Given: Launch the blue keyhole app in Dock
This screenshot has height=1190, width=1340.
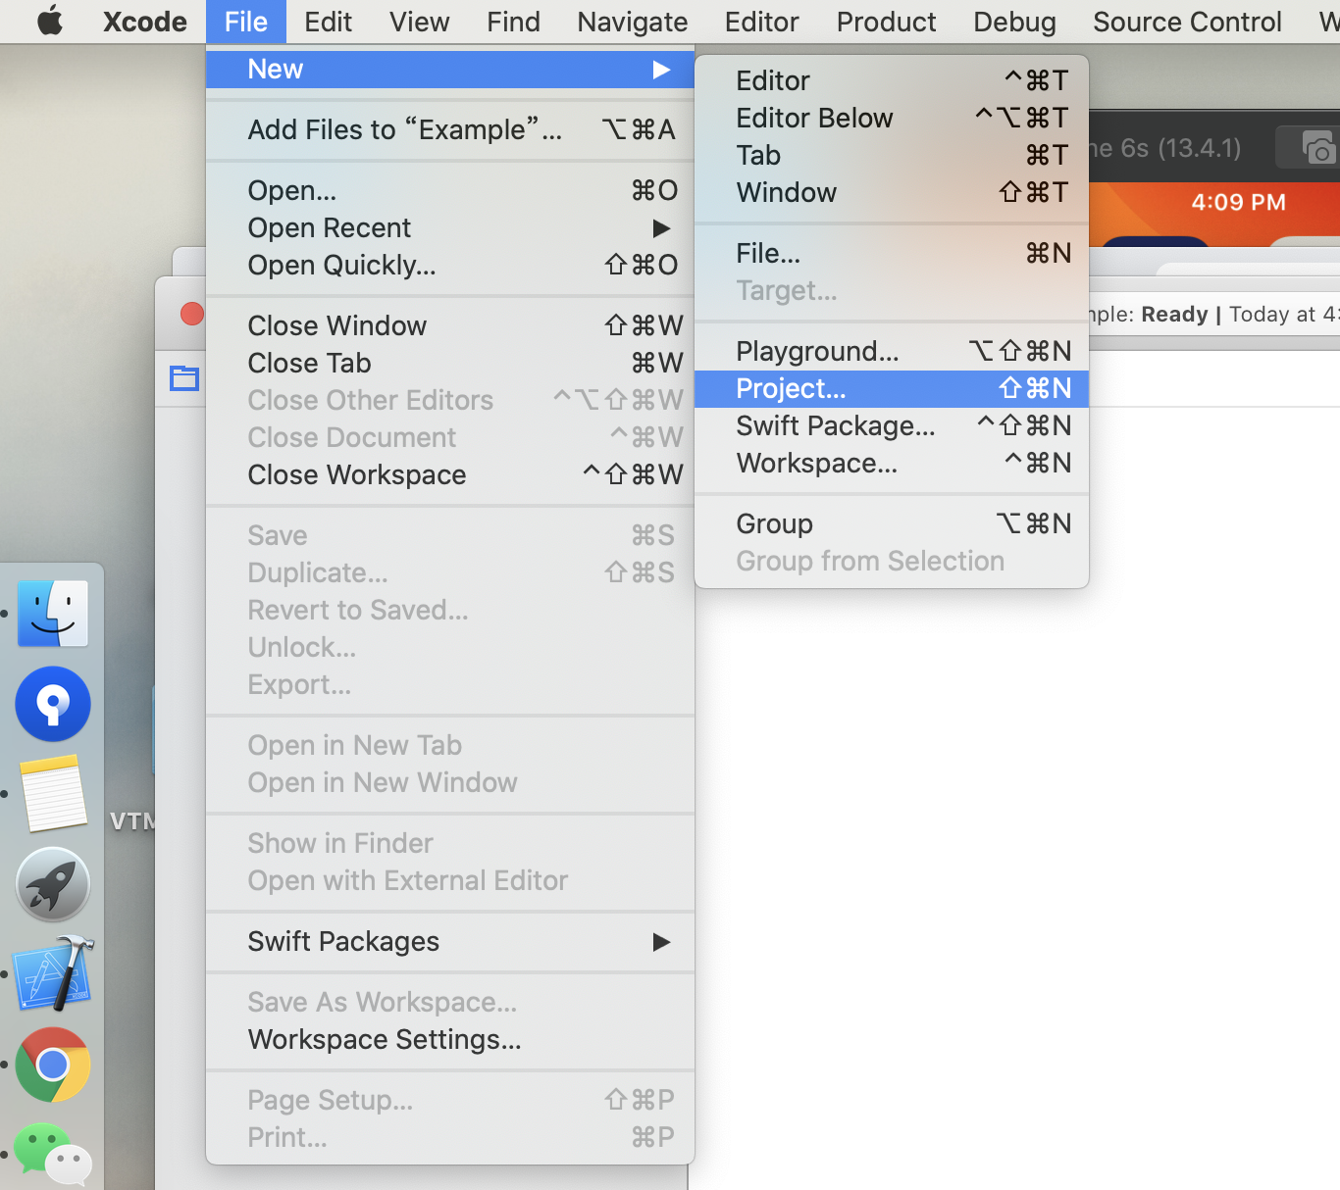Looking at the screenshot, I should (53, 704).
